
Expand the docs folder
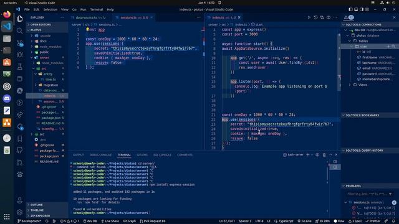[x=43, y=41]
